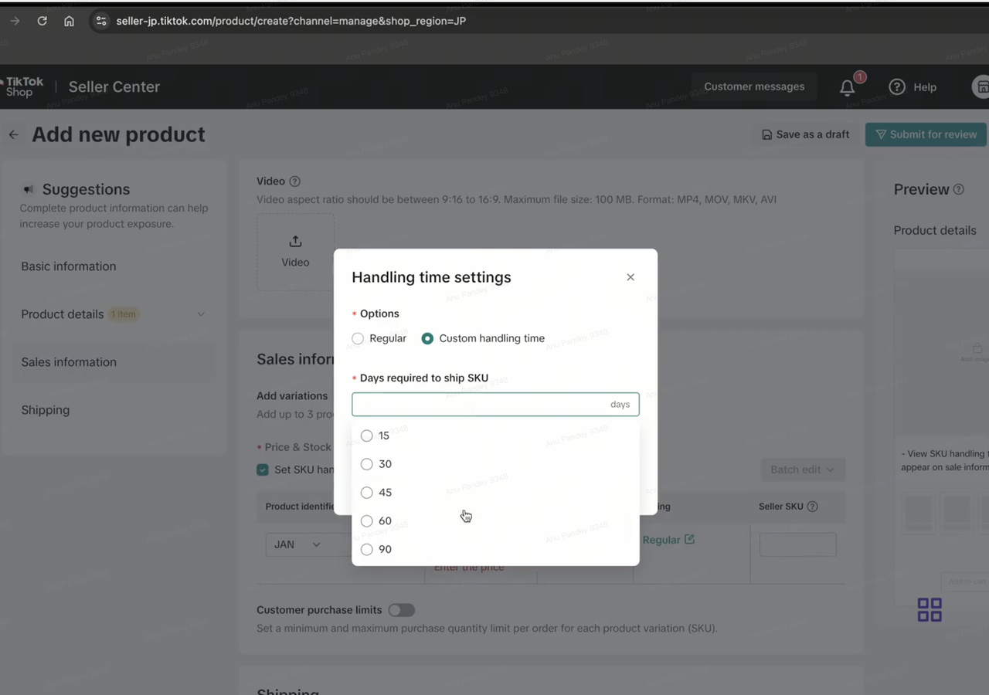Click the back arrow beside Add new product

(x=13, y=135)
